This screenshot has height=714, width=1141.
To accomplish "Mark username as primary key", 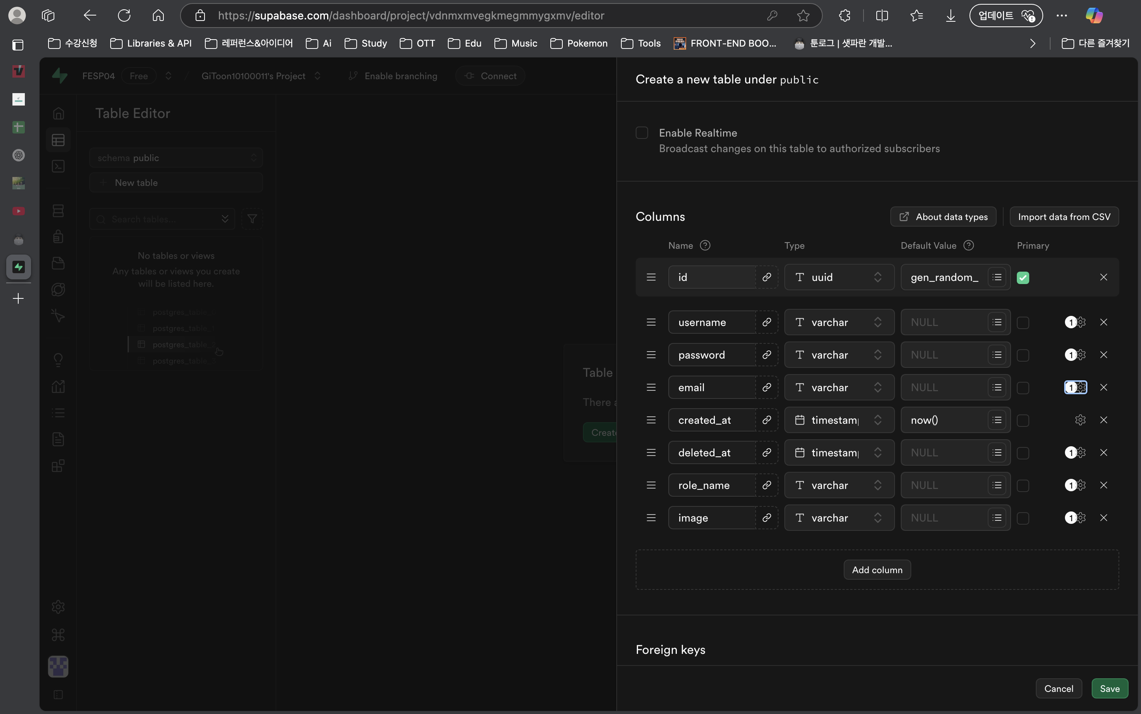I will (1023, 322).
